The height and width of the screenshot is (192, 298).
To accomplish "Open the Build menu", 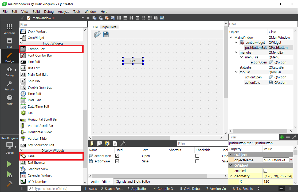I will [x=36, y=11].
